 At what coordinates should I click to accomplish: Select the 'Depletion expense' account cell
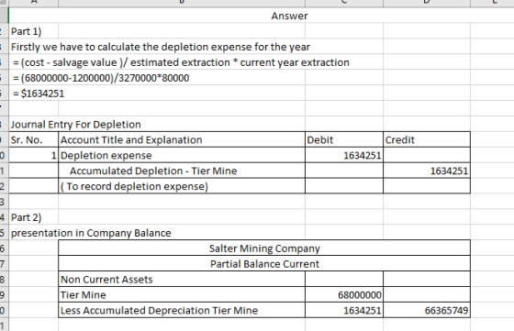click(182, 155)
